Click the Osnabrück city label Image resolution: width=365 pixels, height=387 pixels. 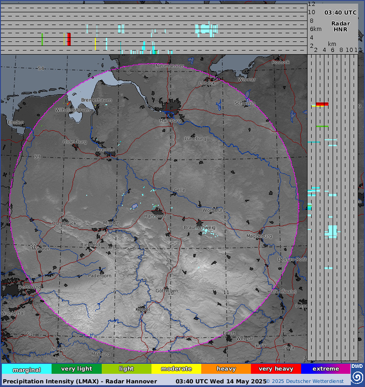[x=64, y=224]
